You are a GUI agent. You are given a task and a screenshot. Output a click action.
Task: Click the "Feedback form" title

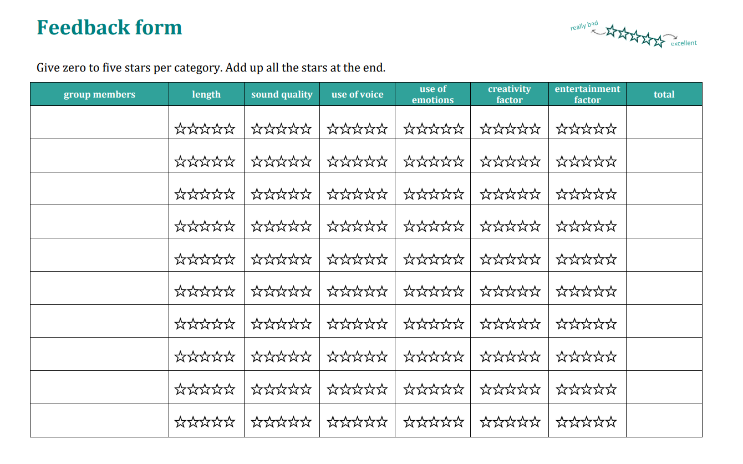[109, 27]
